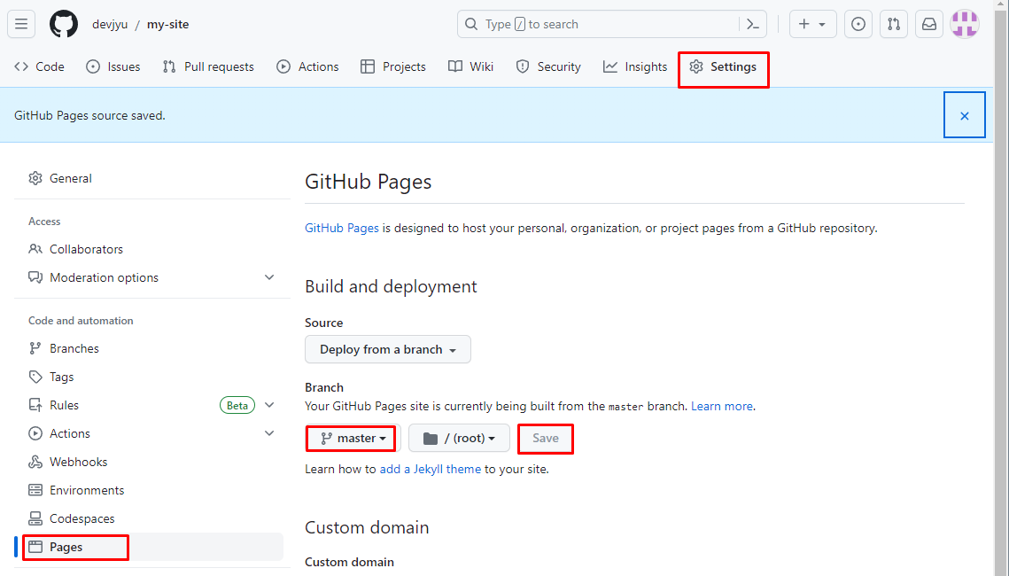Screen dimensions: 1009x576
Task: Expand the Rules sidebar section
Action: point(269,405)
